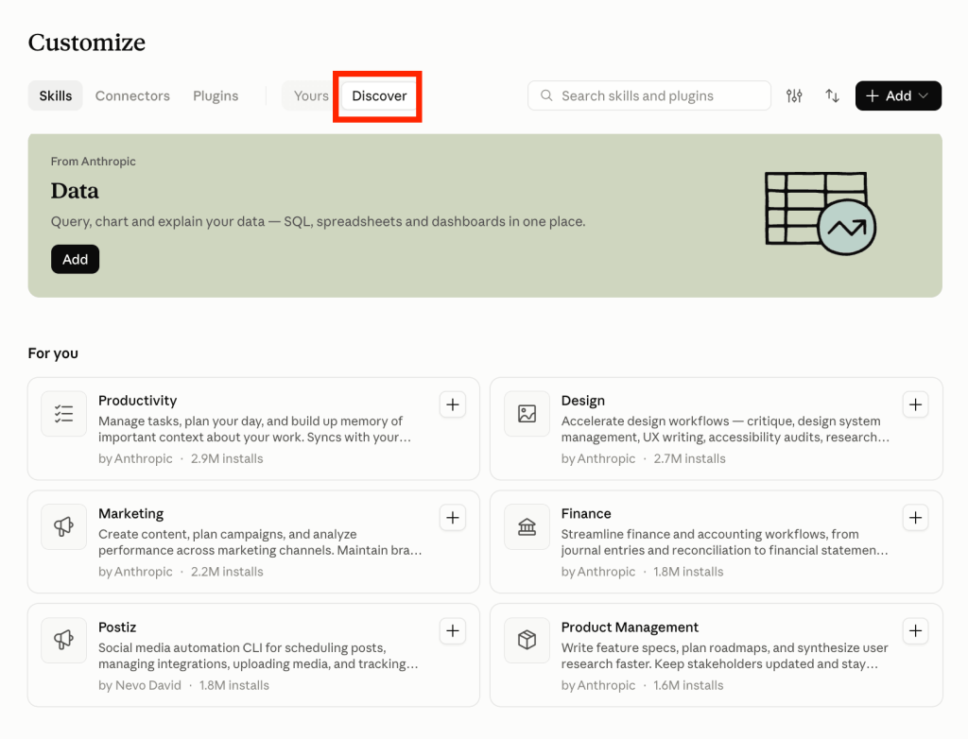Click the Finance description starting "Streamline finance"
Screen dimensions: 968x739
click(x=725, y=542)
